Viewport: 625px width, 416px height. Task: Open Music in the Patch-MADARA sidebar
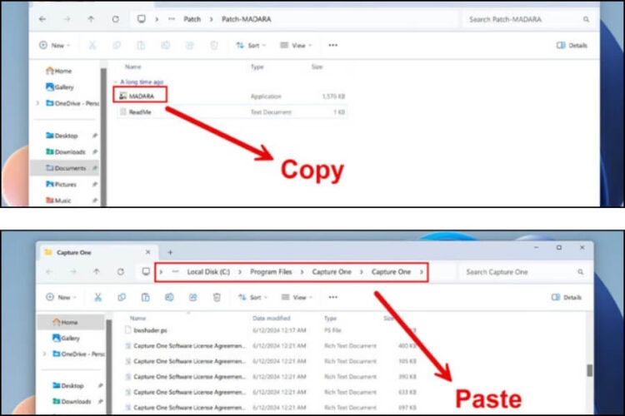(x=58, y=201)
